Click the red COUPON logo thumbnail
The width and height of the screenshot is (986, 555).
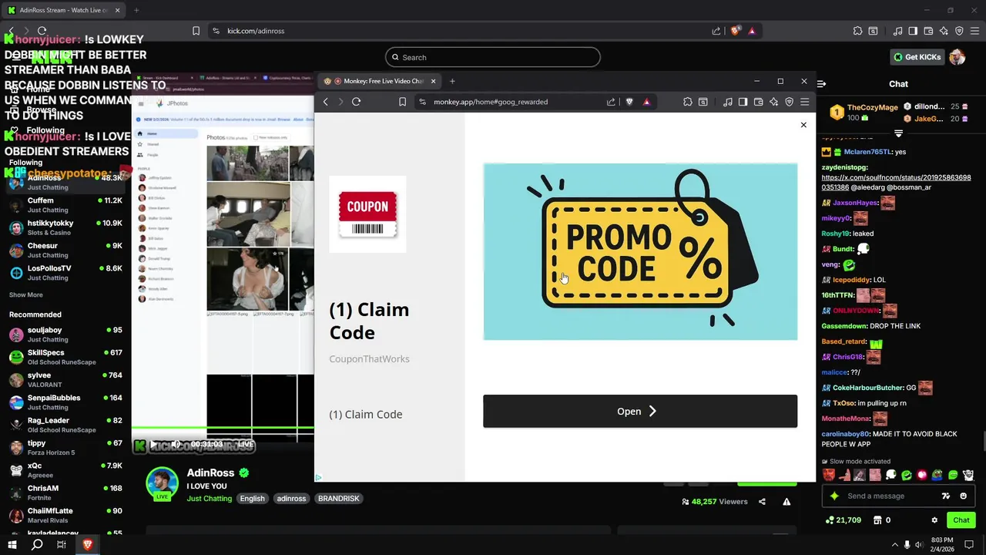[x=367, y=214]
